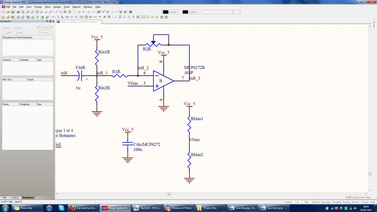
Task: Open the first custom color dropdown
Action: point(178,12)
